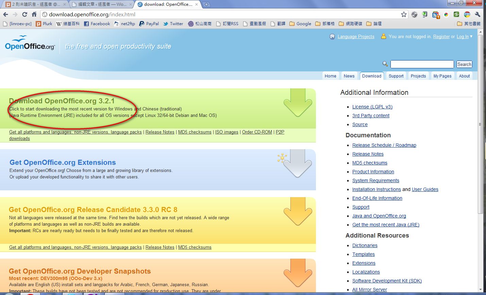
Task: Open the Plurk bookmark
Action: [44, 24]
